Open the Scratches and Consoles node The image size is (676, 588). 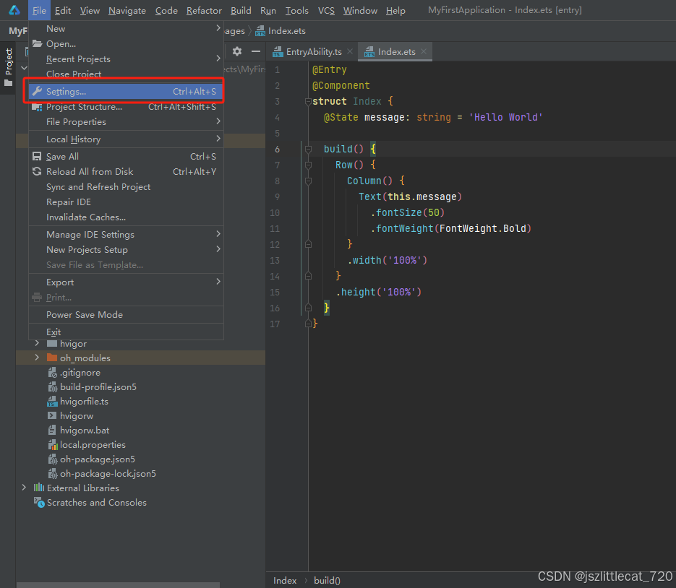pos(96,503)
